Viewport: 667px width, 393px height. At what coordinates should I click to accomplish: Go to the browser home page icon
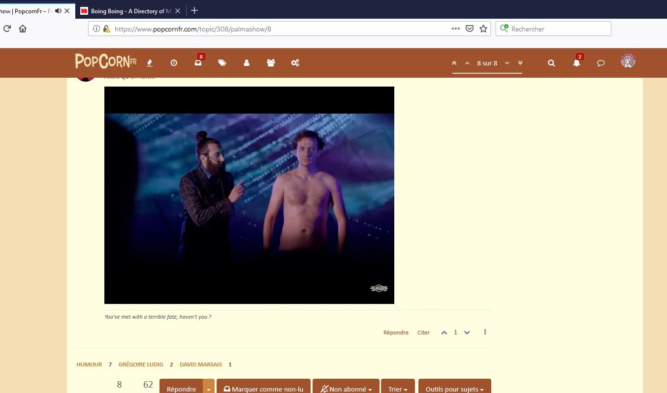coord(23,29)
